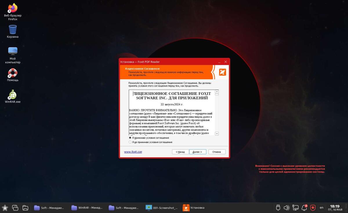
Task: Click the license scrollbar up arrow
Action: [x=217, y=91]
